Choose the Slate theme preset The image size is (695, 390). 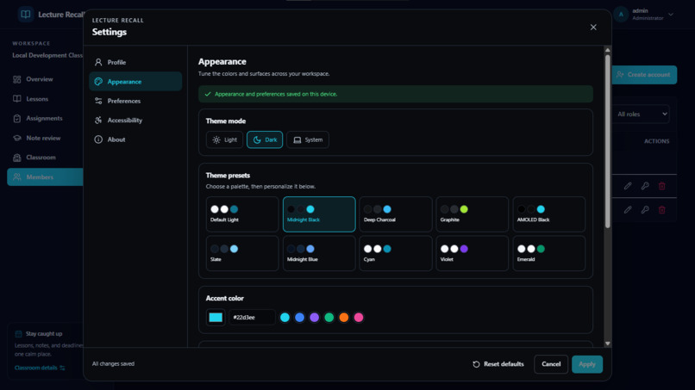[x=242, y=253]
